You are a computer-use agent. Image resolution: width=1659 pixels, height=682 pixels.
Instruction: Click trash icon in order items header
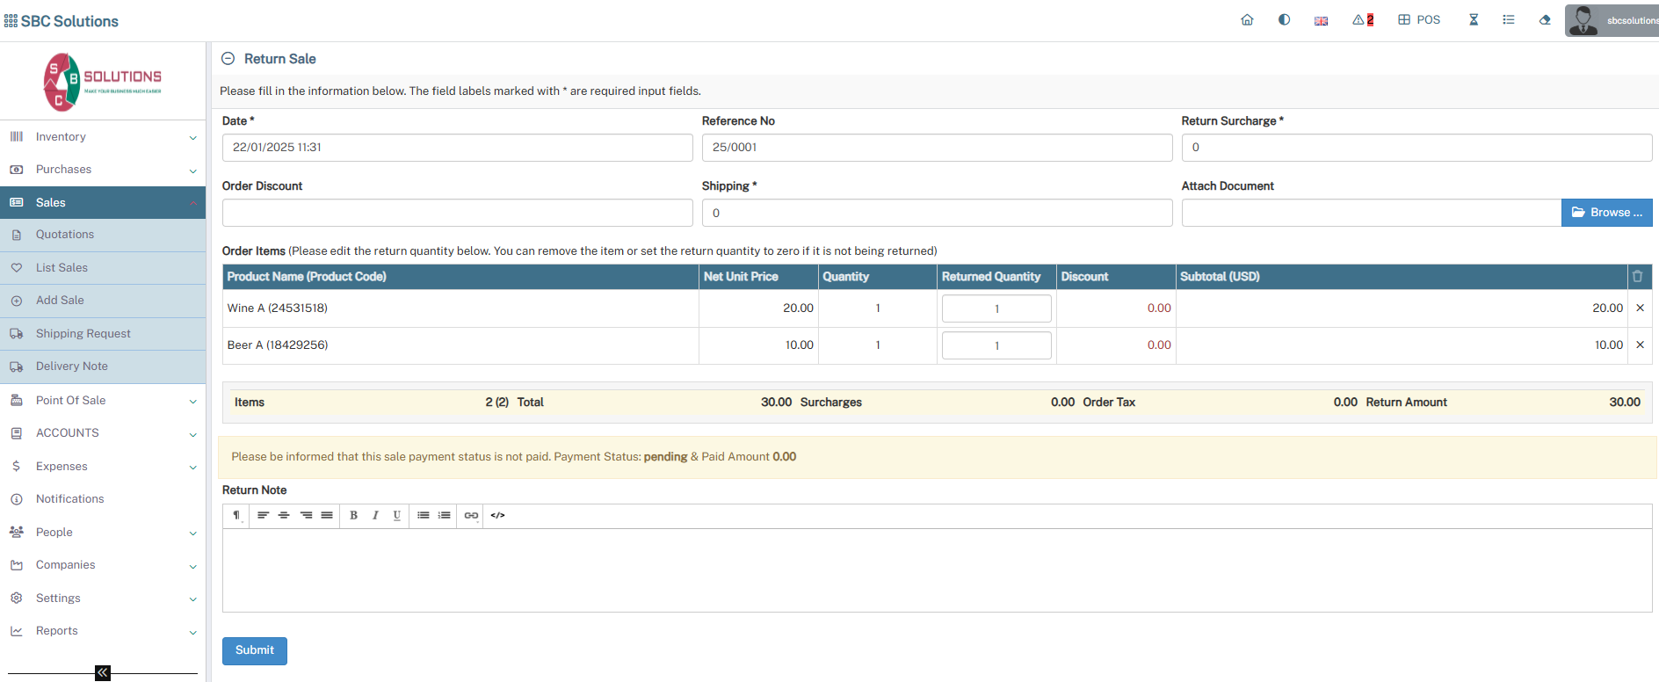(x=1637, y=277)
